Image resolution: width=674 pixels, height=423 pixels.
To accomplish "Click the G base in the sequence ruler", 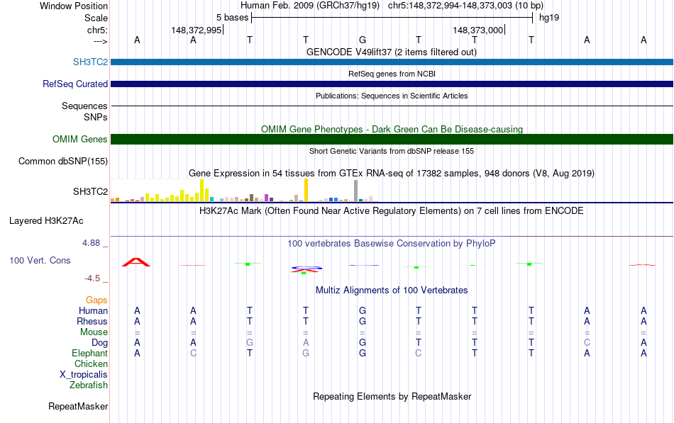I will coord(363,40).
